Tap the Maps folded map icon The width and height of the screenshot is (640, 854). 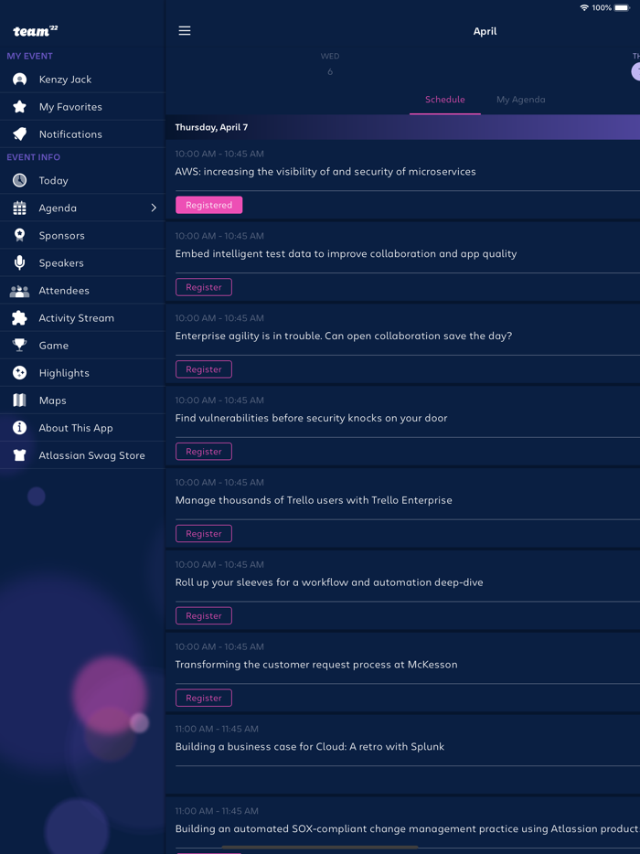click(19, 400)
